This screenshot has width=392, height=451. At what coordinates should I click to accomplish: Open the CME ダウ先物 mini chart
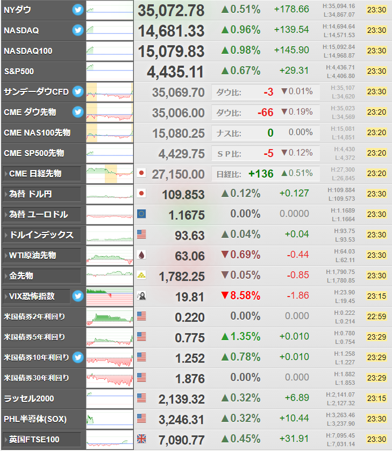(x=110, y=112)
